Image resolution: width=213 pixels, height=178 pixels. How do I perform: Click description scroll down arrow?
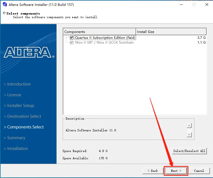click(189, 135)
